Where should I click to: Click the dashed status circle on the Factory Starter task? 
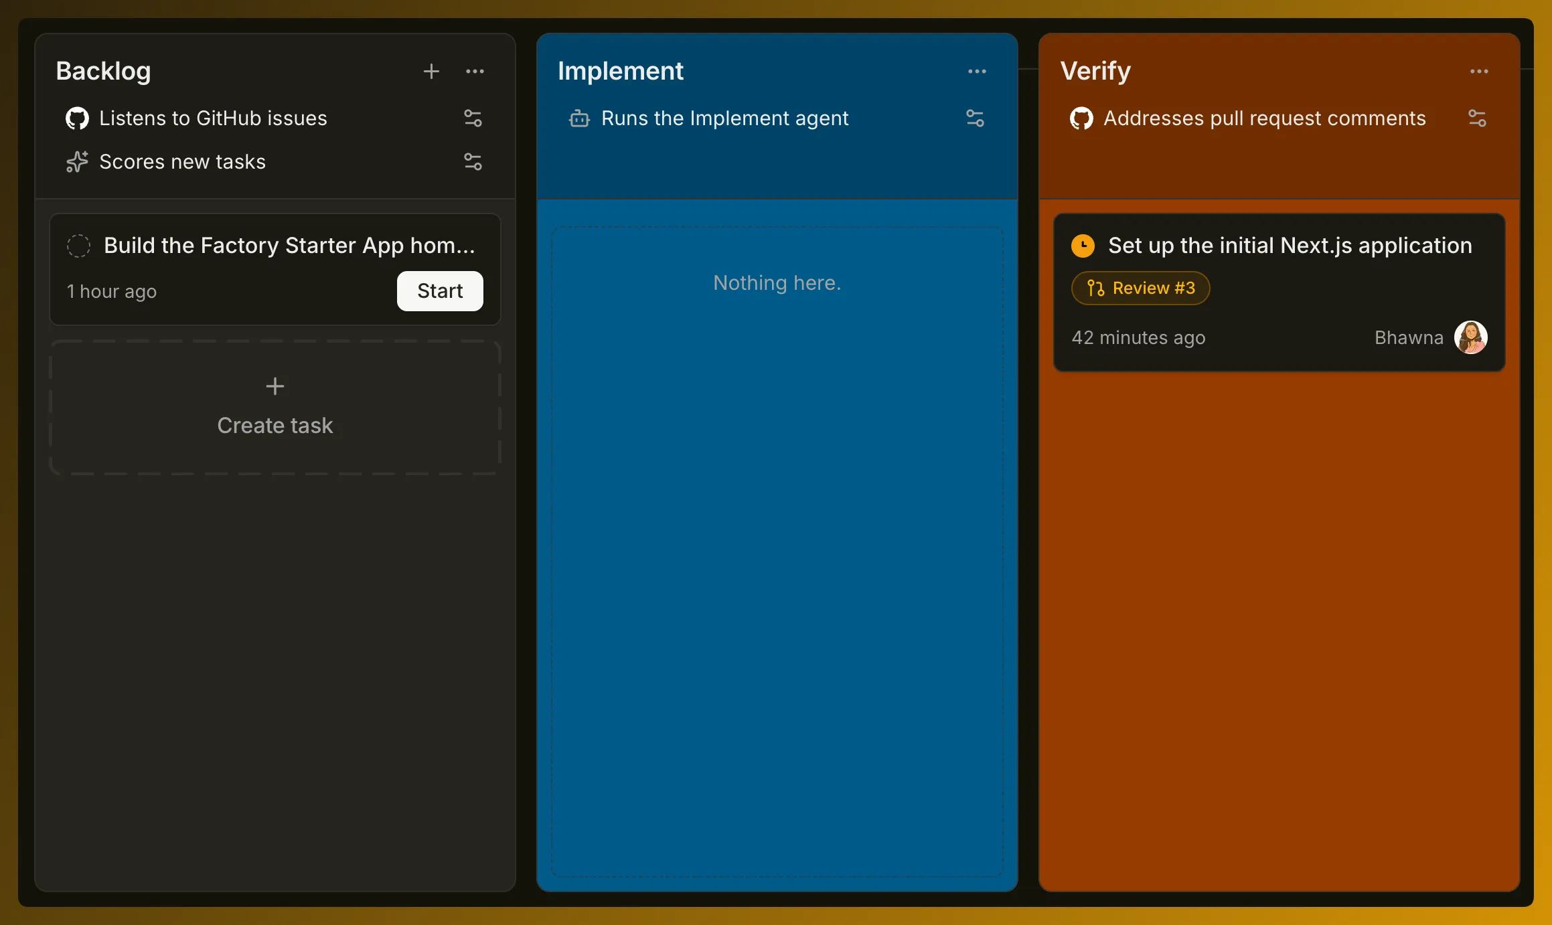(78, 246)
